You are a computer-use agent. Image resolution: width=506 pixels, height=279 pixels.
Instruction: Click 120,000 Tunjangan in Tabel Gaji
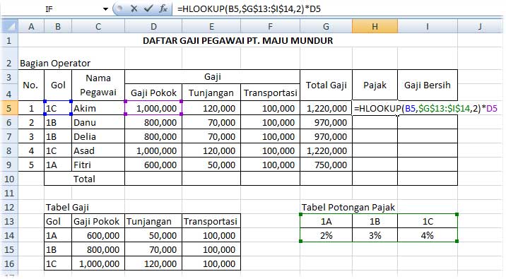[x=153, y=263]
